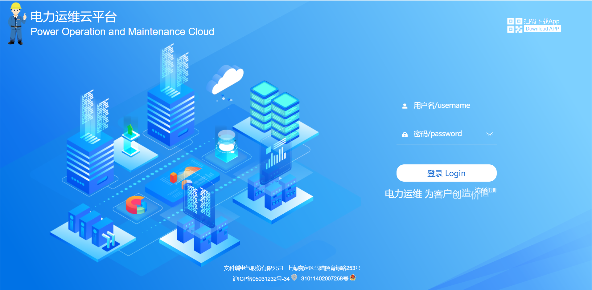
Task: Click the grey ICP shield badge
Action: tap(294, 278)
